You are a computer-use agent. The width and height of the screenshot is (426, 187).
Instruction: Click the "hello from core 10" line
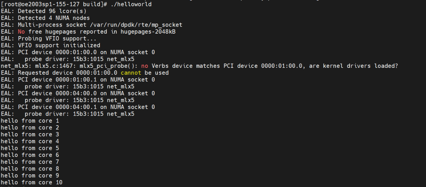(31, 182)
